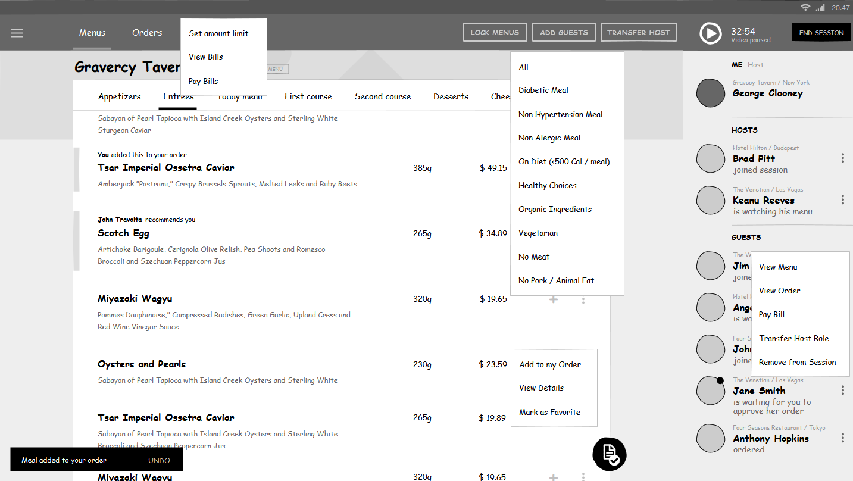The height and width of the screenshot is (481, 853).
Task: Click George Clooney's avatar
Action: click(x=711, y=93)
